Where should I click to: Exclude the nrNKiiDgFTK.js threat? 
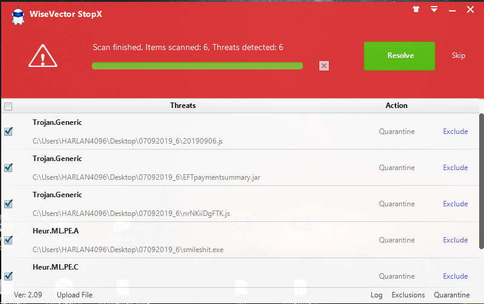point(455,204)
